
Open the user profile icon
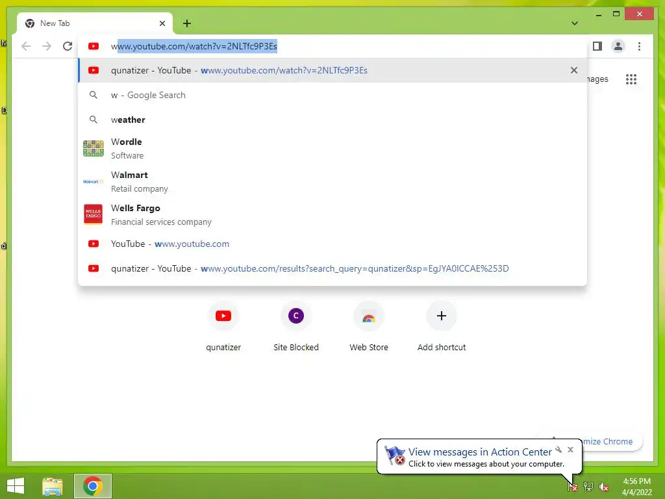(618, 46)
